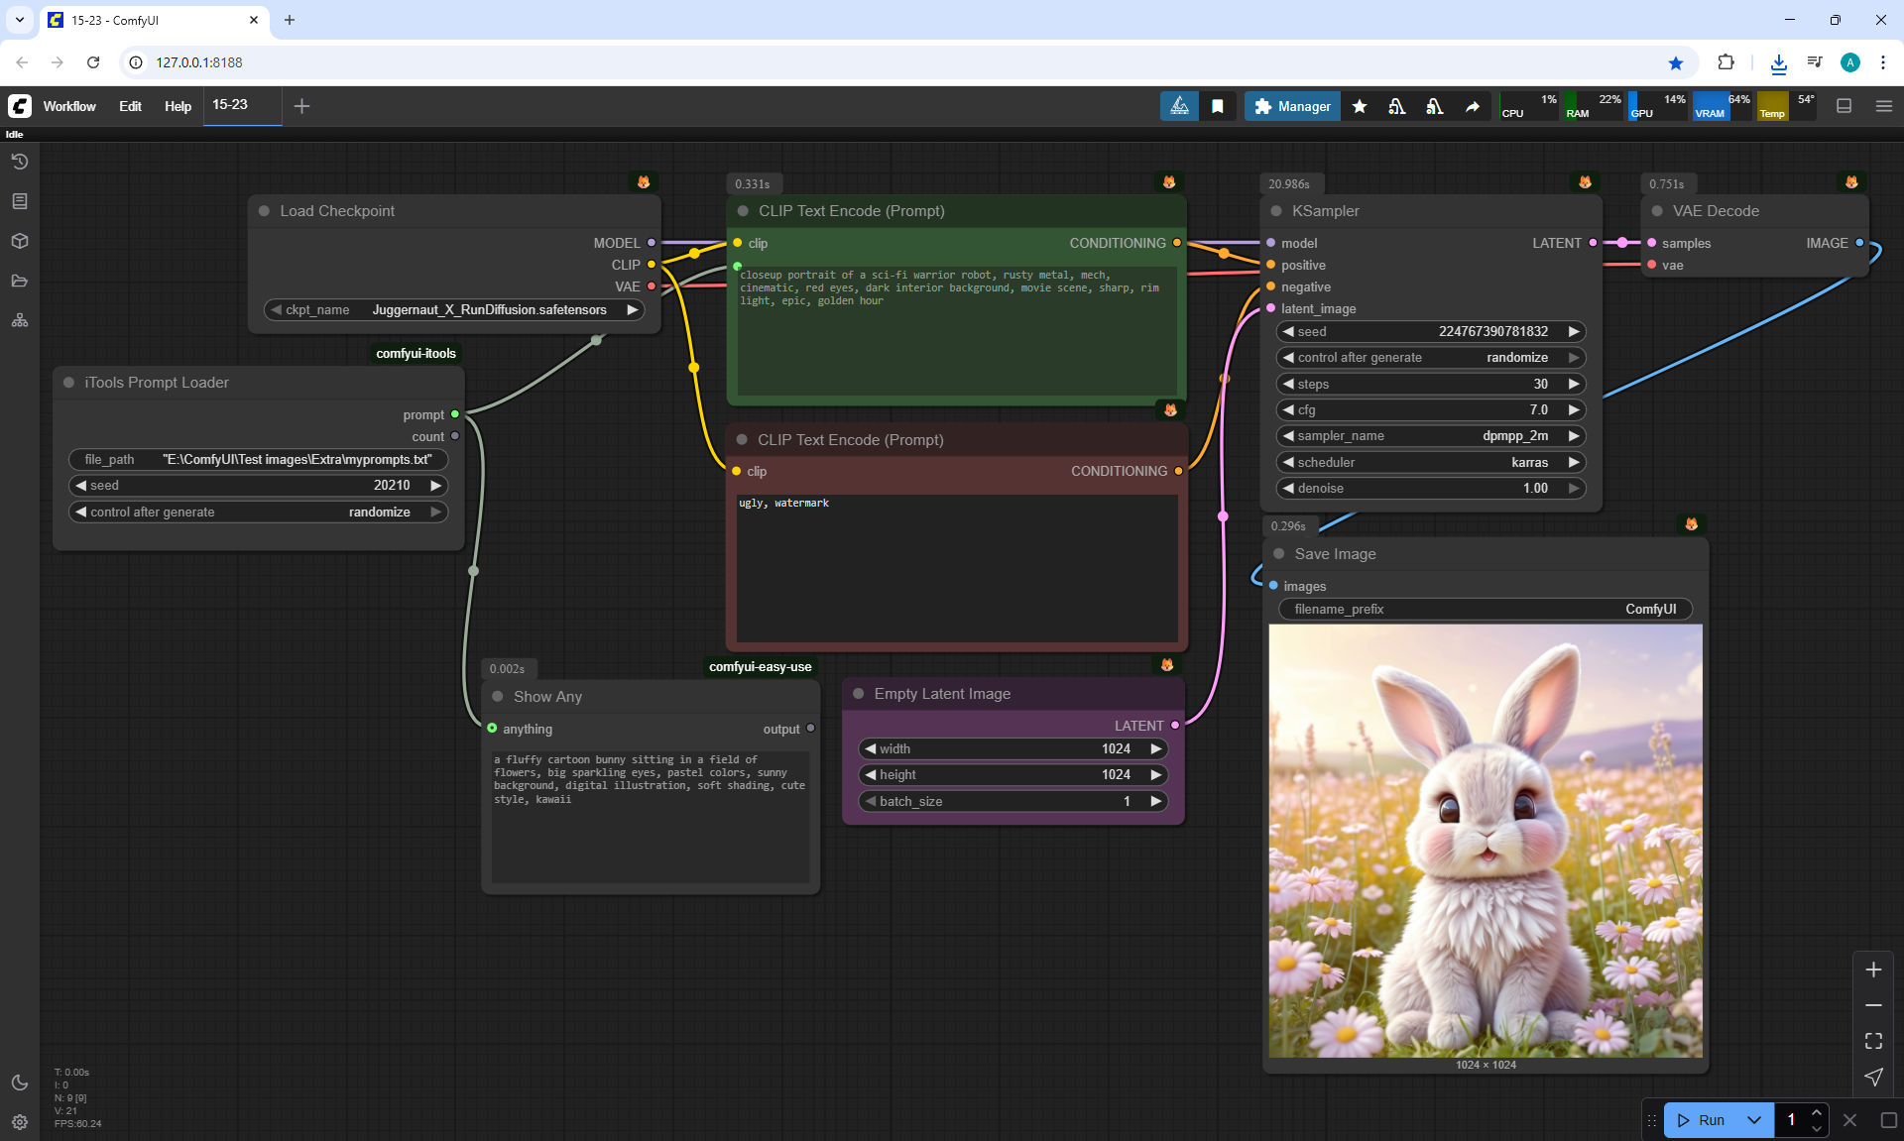Screen dimensions: 1904x1141
Task: Click the bookmark icon in top toolbar
Action: point(1218,106)
